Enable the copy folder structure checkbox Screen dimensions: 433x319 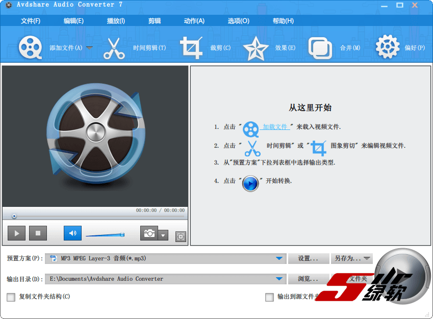coord(11,297)
